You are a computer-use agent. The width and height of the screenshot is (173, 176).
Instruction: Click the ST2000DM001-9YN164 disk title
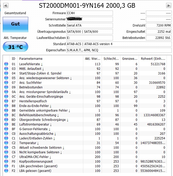(87, 5)
